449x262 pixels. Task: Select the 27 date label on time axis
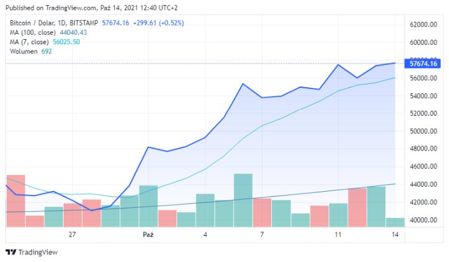click(x=72, y=235)
